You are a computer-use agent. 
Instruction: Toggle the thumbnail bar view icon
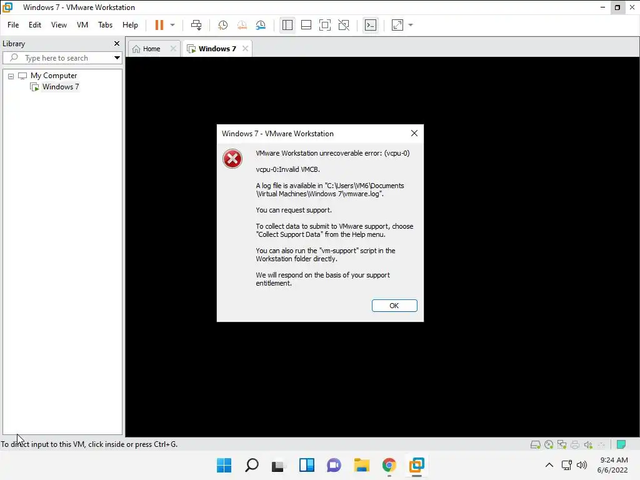coord(306,25)
